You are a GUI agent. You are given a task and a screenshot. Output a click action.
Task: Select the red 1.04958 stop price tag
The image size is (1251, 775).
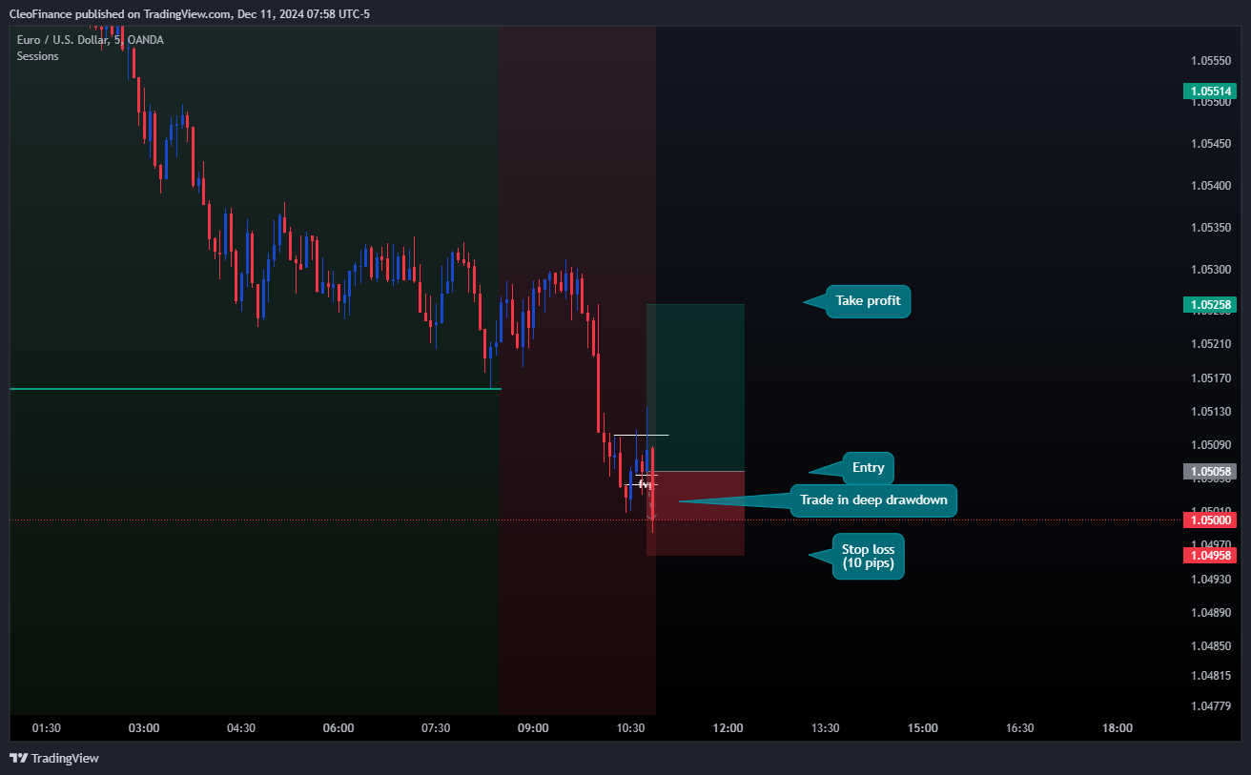[x=1209, y=555]
